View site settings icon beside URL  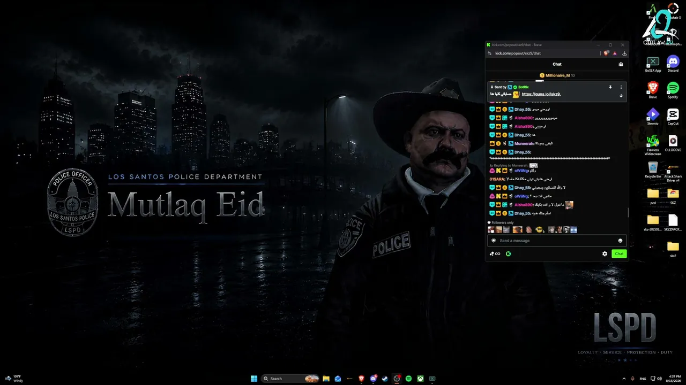(490, 53)
